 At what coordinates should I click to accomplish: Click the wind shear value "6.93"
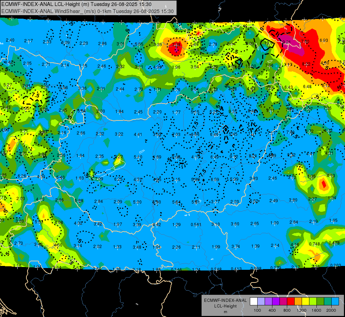pyautogui.click(x=324, y=40)
